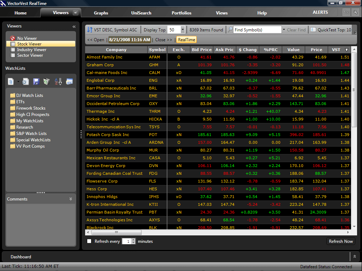Screen dimensions: 362x271
Task: Enable the Refresh every checkbox
Action: [89, 241]
